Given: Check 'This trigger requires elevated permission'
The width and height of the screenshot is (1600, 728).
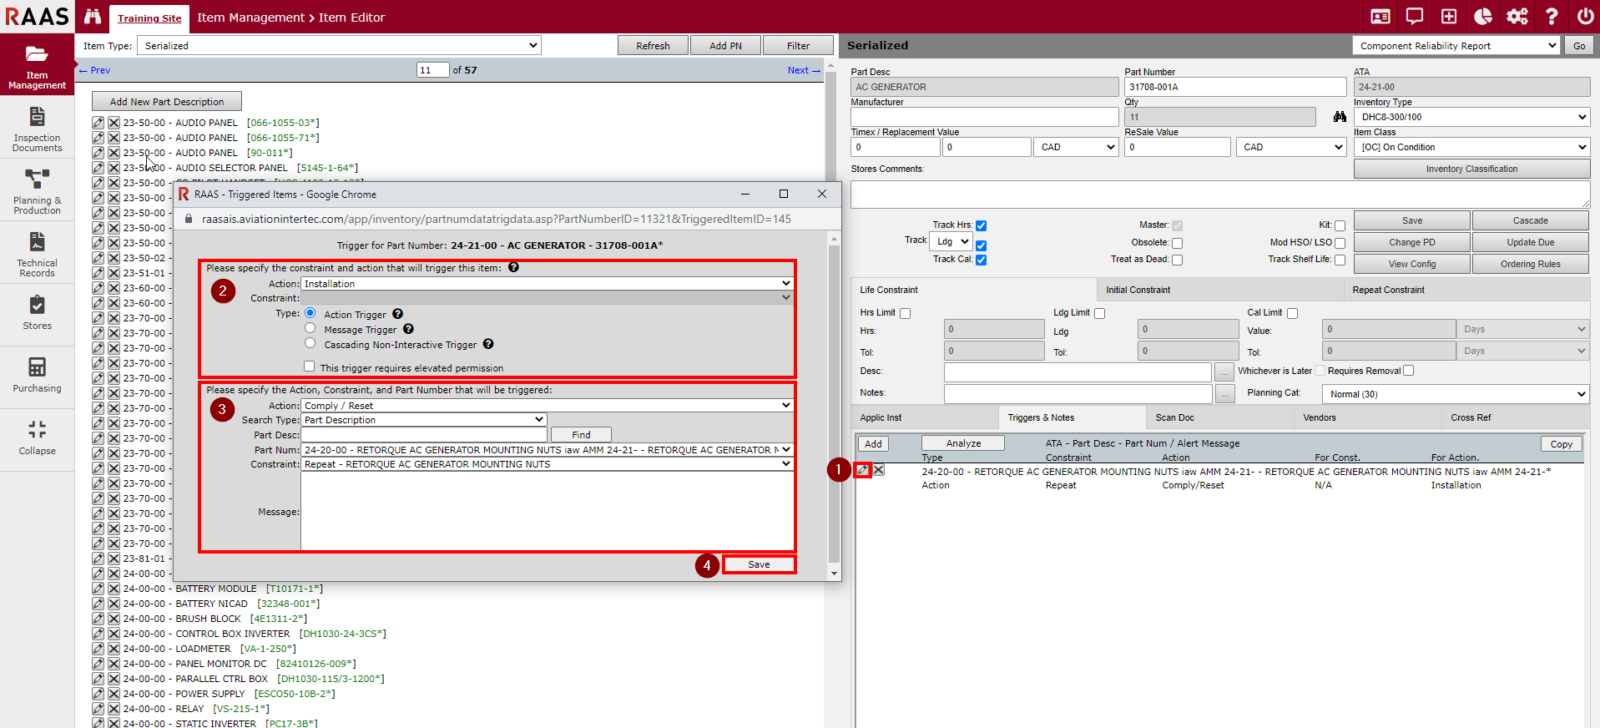Looking at the screenshot, I should 310,367.
